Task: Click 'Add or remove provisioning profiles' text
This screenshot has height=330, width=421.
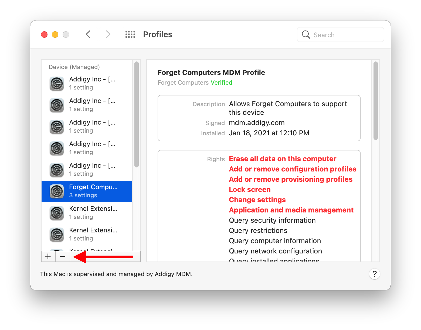Action: pos(291,179)
